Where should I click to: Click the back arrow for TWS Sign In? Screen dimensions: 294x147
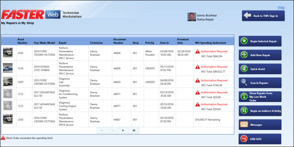(x=247, y=15)
